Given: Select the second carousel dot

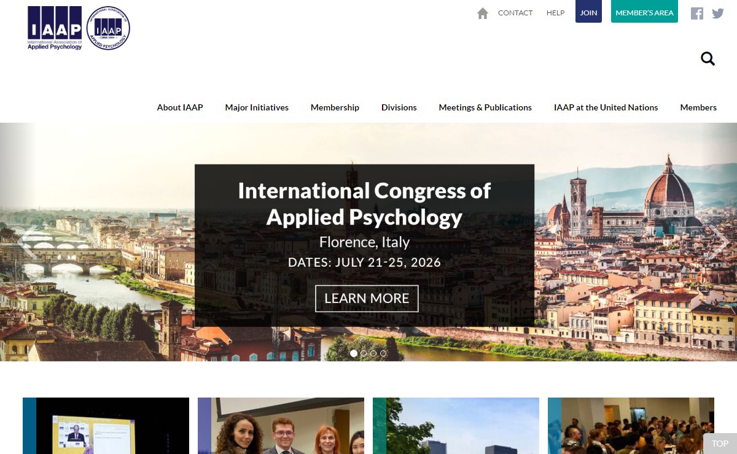Looking at the screenshot, I should [364, 353].
